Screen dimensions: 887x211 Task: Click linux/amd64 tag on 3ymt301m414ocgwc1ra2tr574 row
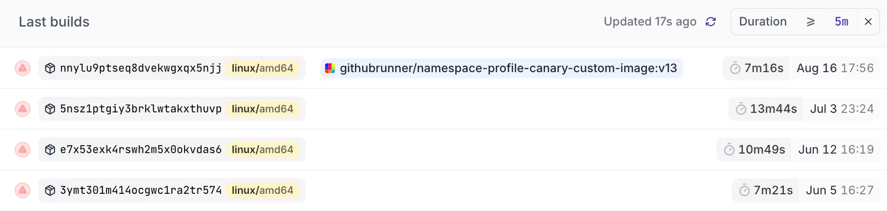click(263, 190)
